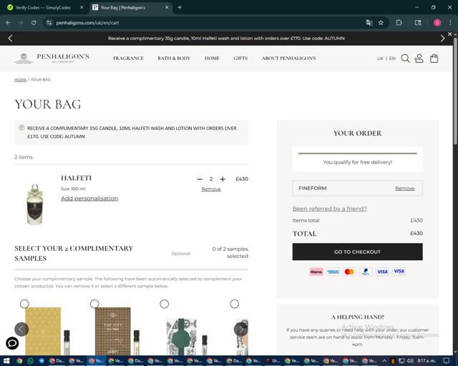Show previous promo banner message

[x=11, y=38]
